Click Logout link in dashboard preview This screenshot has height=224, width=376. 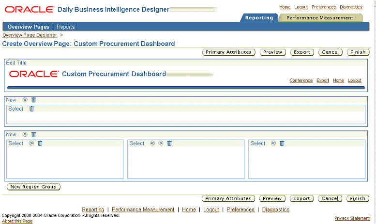354,80
